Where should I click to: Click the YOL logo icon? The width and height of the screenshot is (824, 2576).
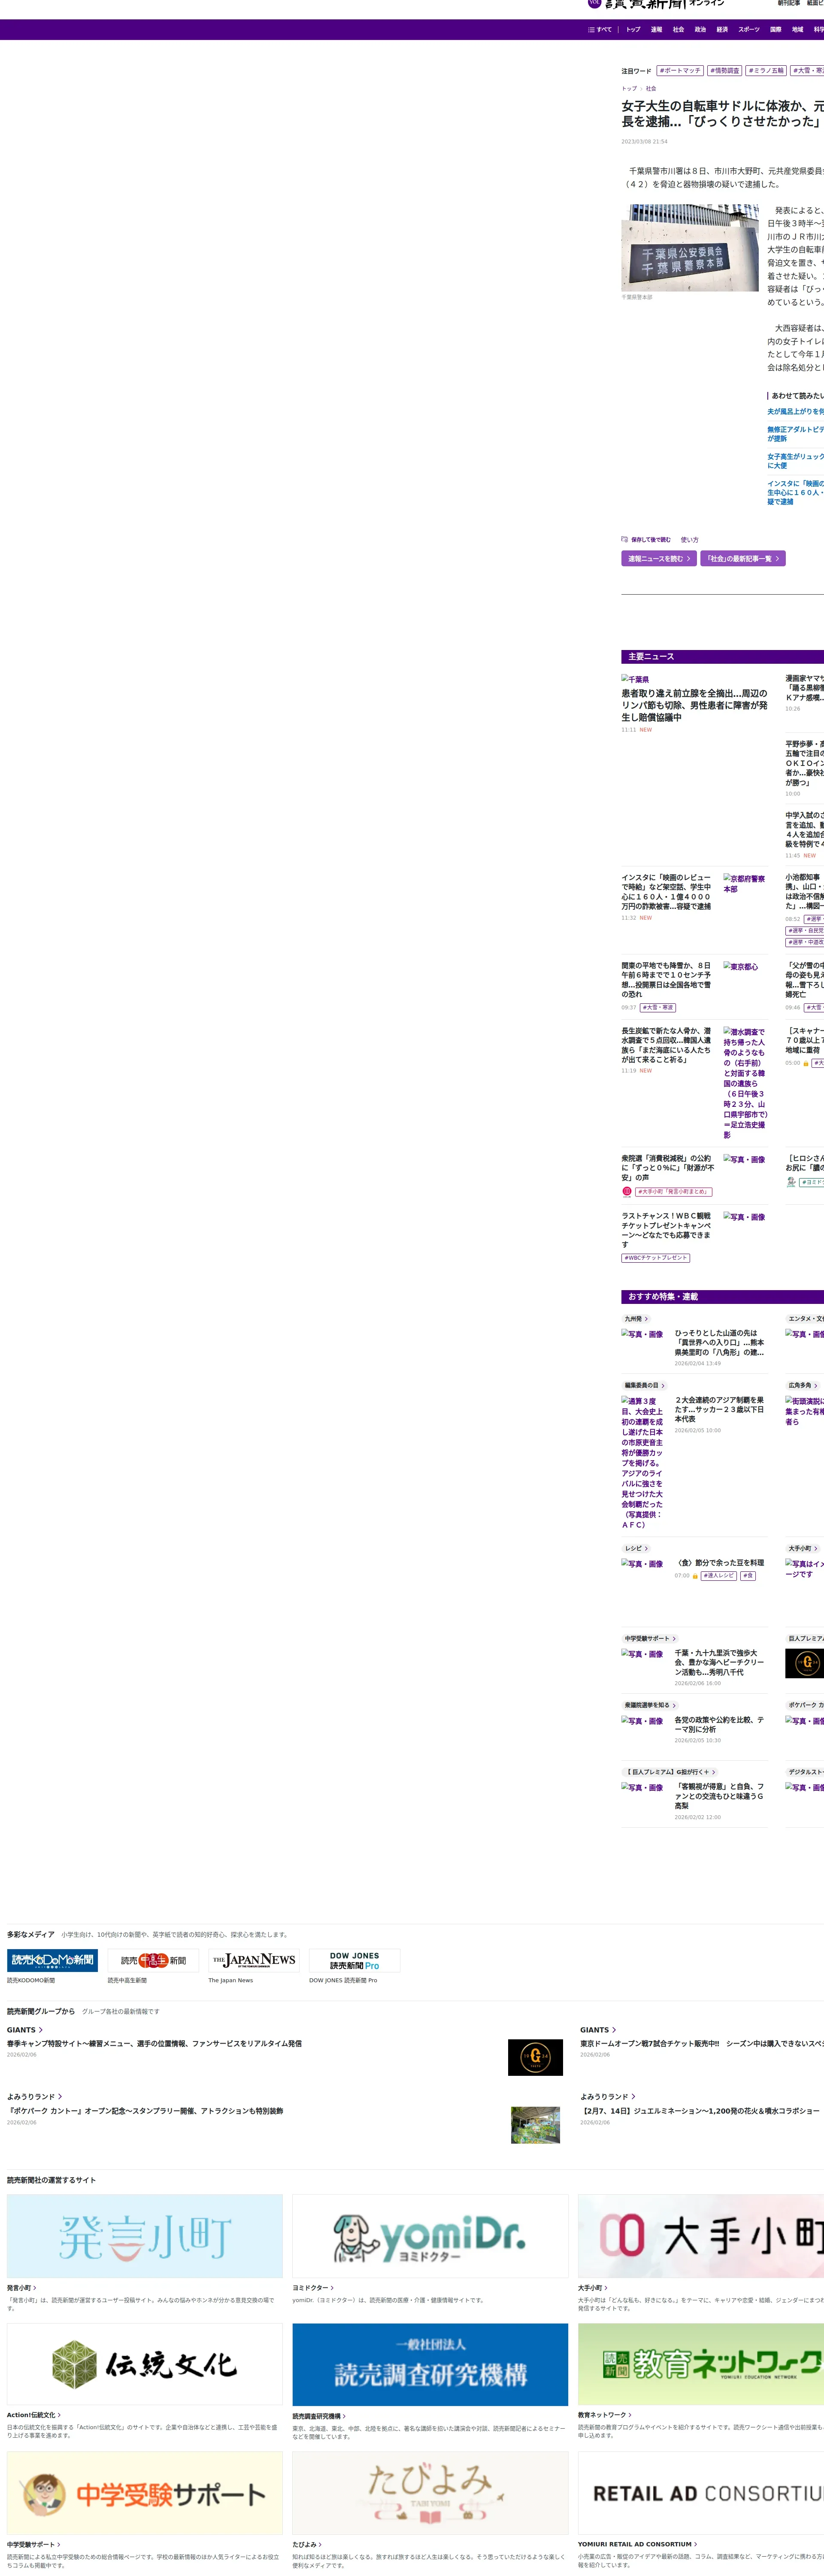pyautogui.click(x=594, y=4)
